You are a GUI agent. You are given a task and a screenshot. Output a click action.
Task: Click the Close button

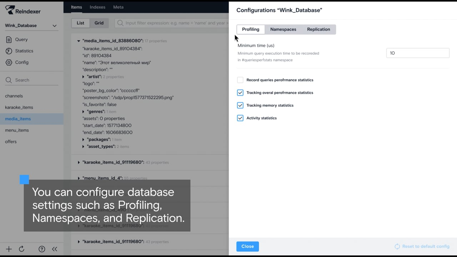[247, 246]
